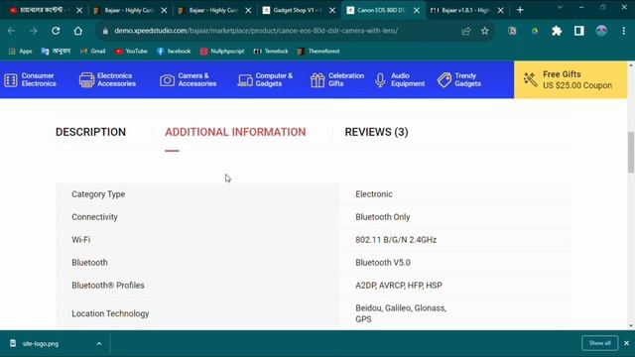
Task: Click the Electronic category value
Action: tap(374, 194)
